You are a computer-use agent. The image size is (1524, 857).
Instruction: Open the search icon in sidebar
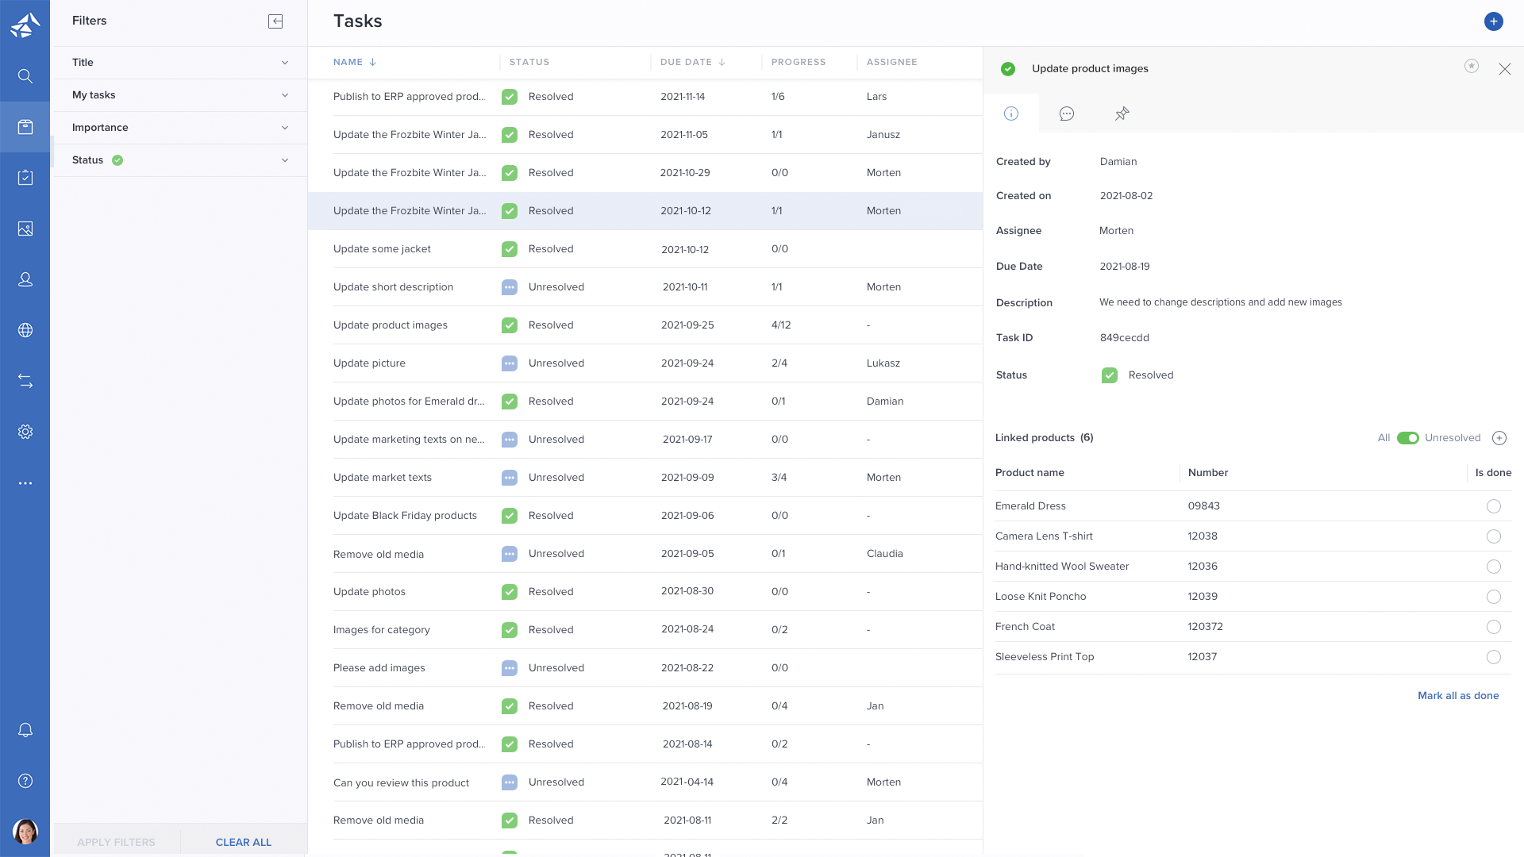tap(25, 76)
